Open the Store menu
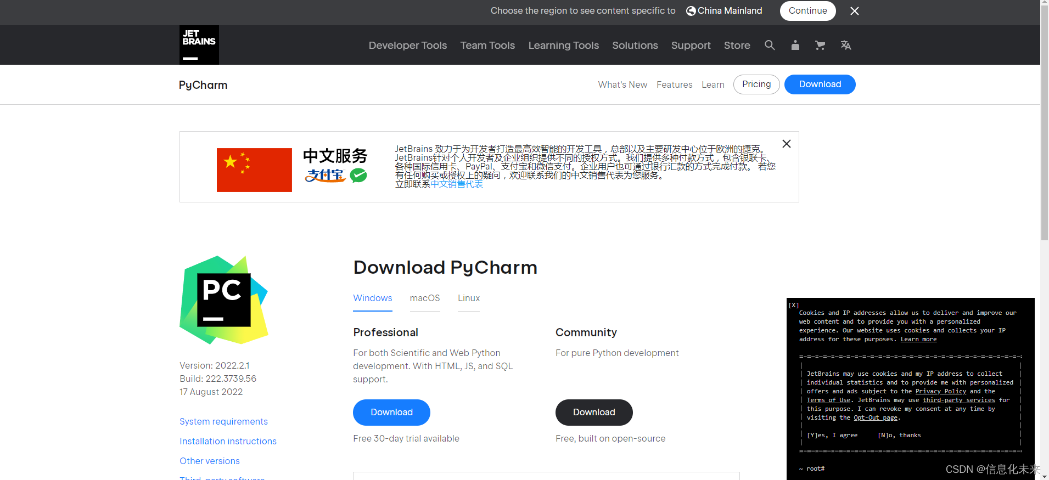The height and width of the screenshot is (480, 1049). [737, 46]
